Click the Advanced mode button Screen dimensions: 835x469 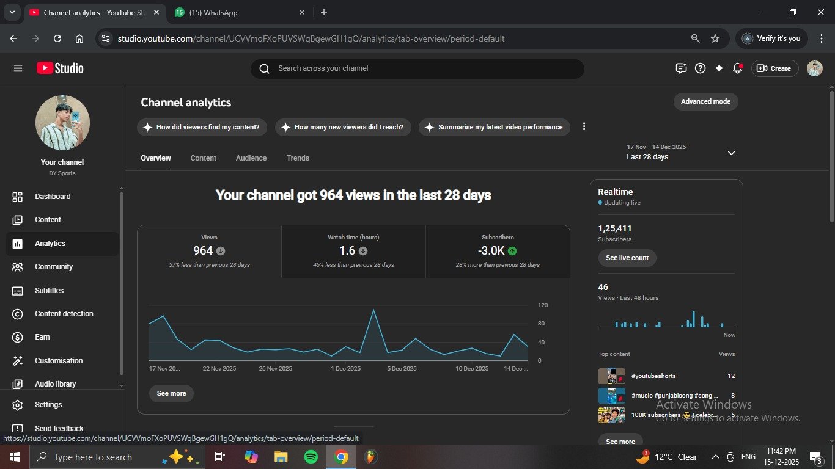point(705,101)
